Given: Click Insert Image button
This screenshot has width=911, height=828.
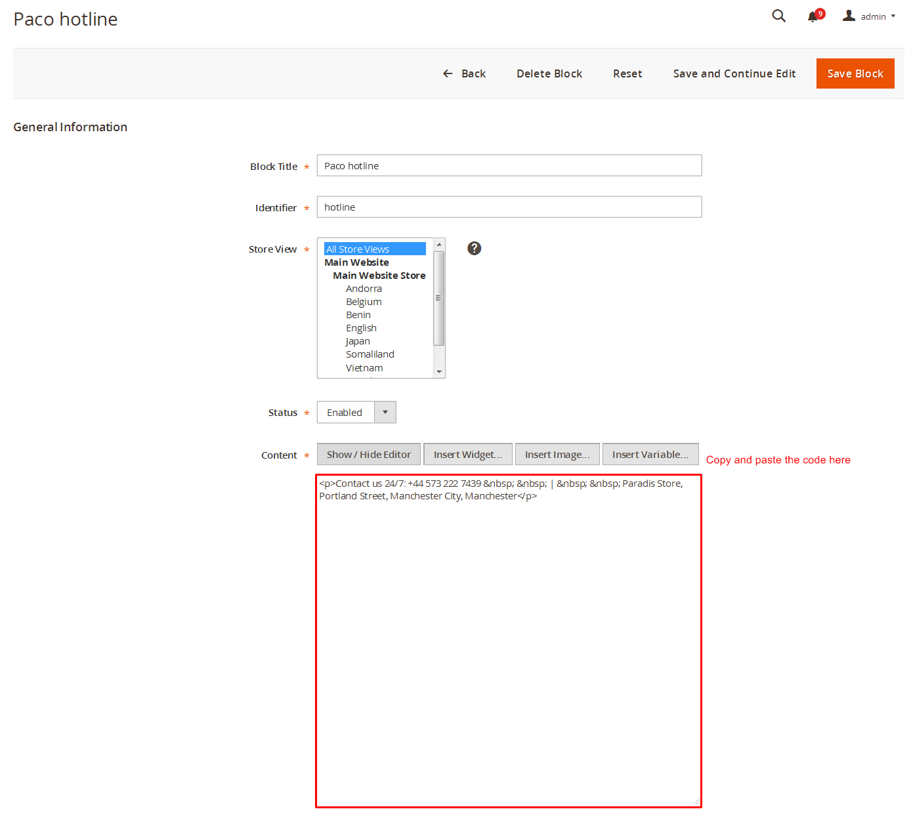Looking at the screenshot, I should (x=557, y=454).
